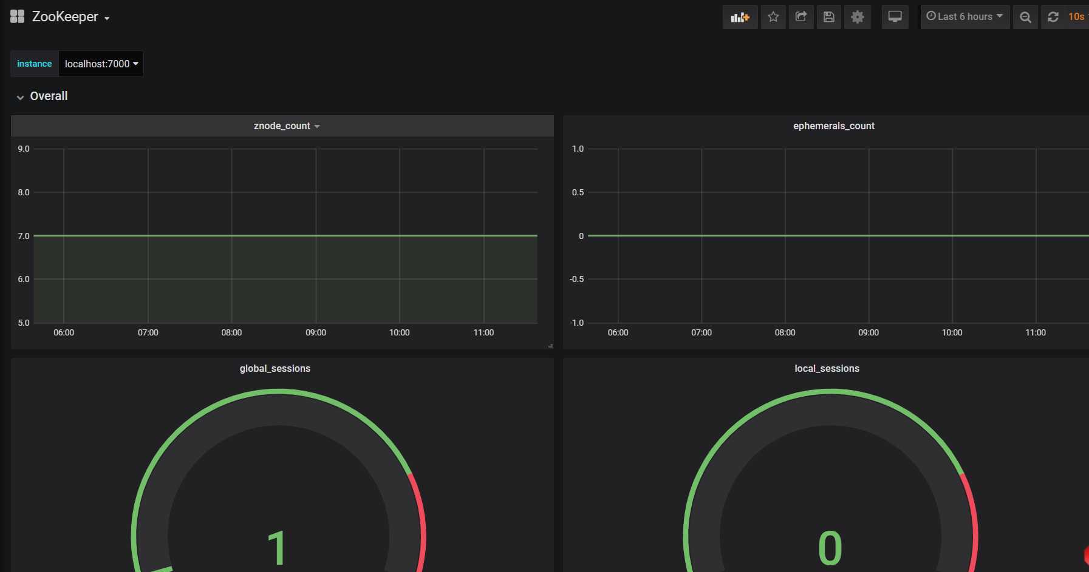Save the dashboard

pyautogui.click(x=829, y=17)
